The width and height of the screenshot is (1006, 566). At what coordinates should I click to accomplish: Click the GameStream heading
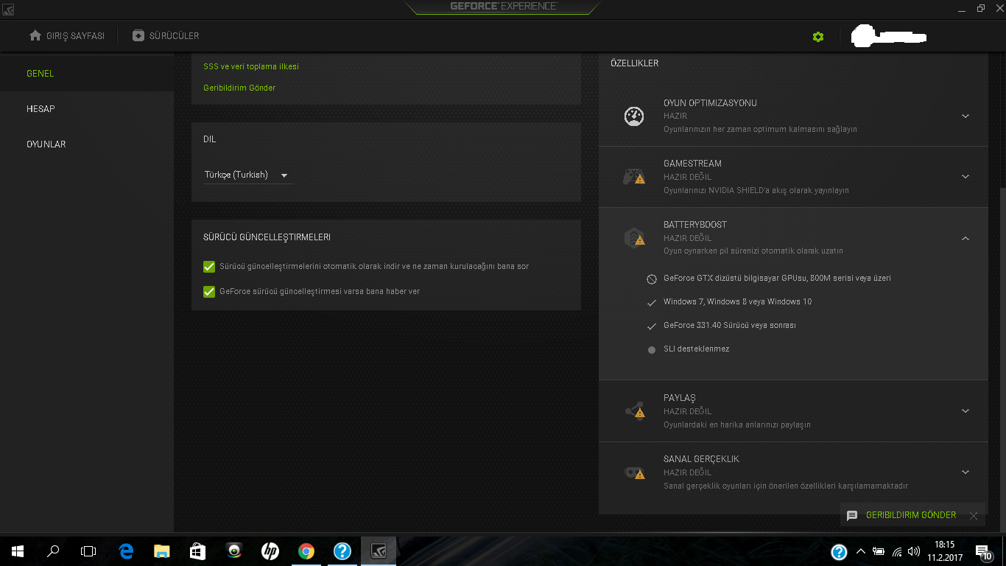point(692,164)
